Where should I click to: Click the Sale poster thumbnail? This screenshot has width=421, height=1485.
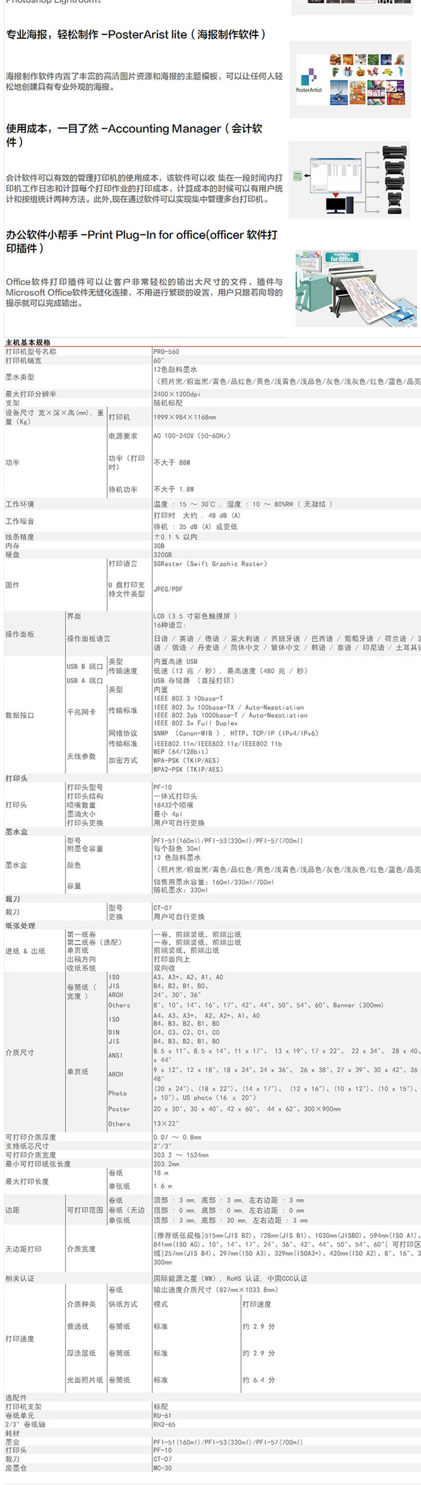[376, 92]
